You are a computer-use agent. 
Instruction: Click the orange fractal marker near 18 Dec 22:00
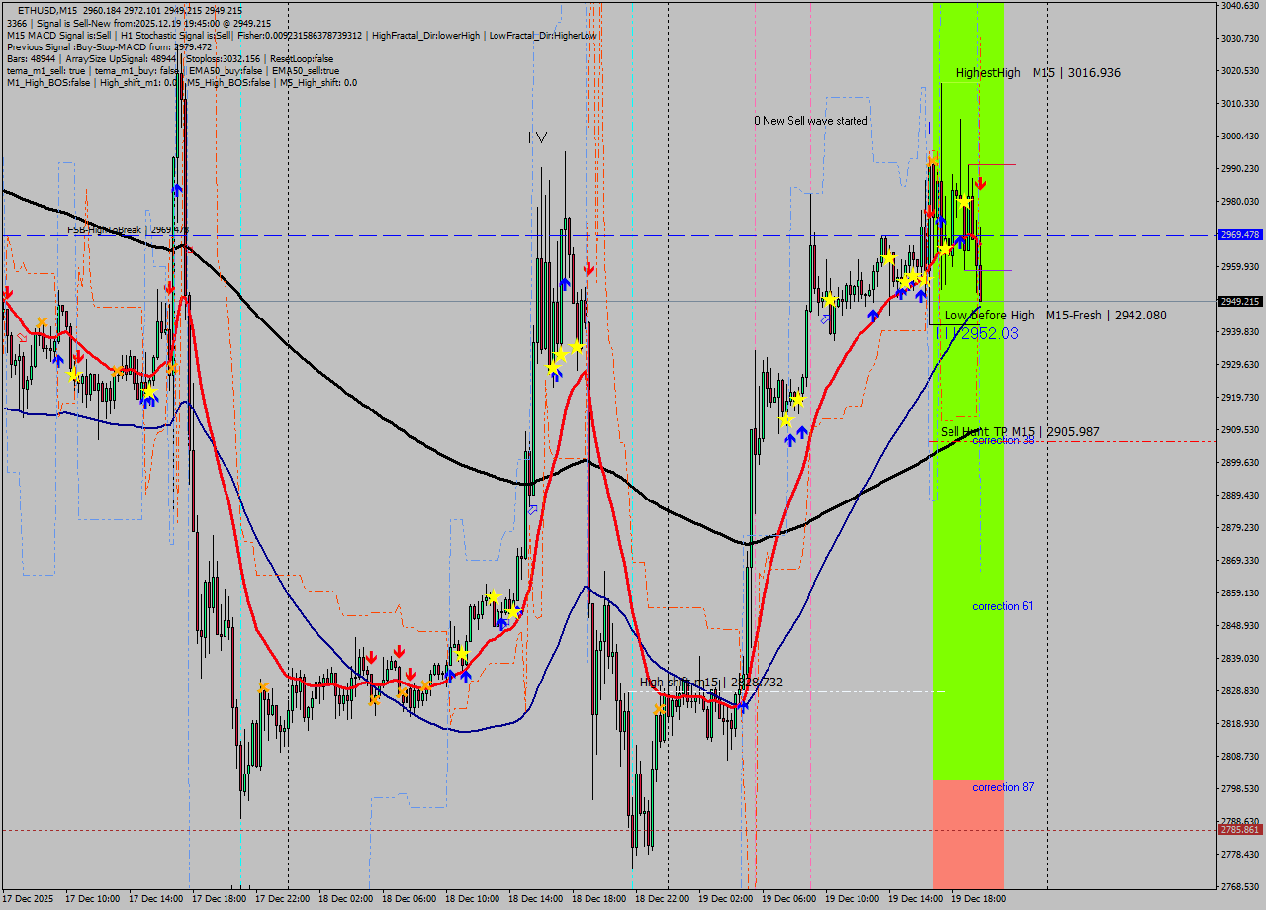pos(659,709)
